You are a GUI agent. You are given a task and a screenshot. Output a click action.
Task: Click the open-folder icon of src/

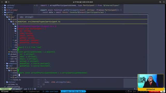pos(5,15)
